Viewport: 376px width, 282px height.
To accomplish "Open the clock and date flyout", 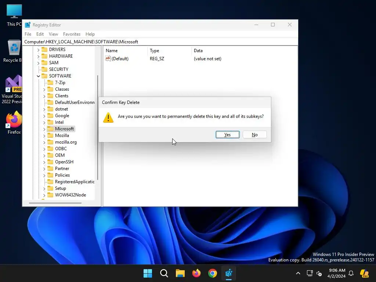I will [x=337, y=273].
